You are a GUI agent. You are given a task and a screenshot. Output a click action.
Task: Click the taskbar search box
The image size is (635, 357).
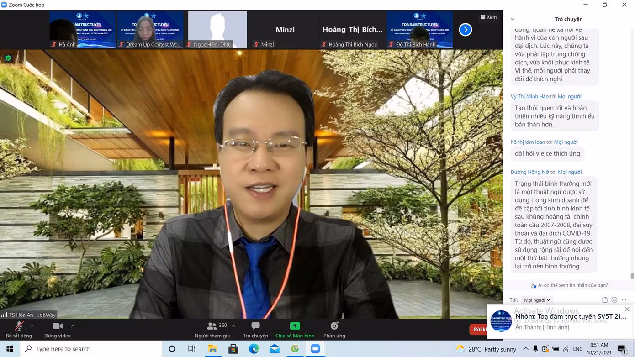pyautogui.click(x=91, y=349)
